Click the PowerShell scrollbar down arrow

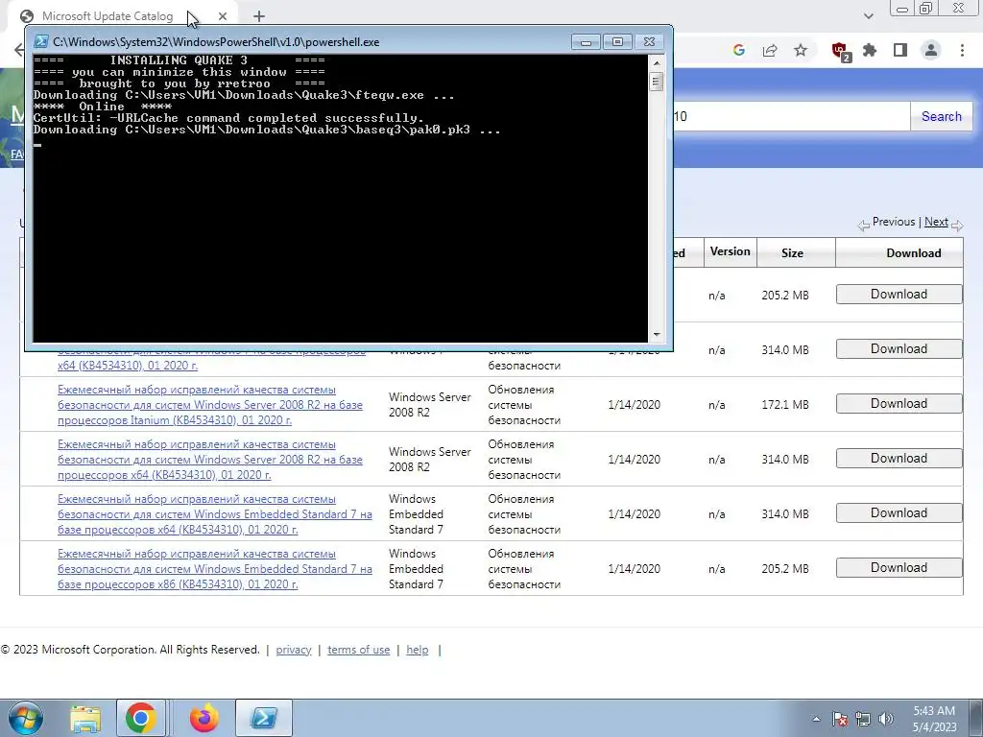click(x=657, y=335)
